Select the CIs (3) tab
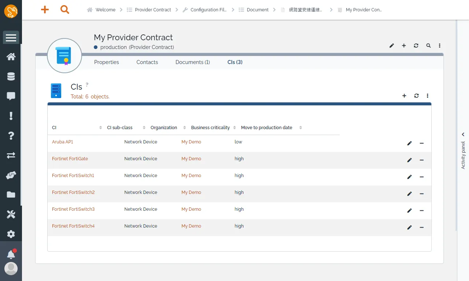The image size is (469, 281). (x=235, y=62)
